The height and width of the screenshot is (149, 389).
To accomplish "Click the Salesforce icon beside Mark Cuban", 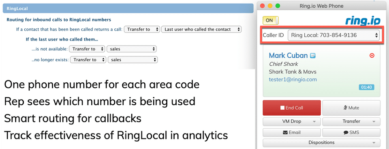I will [313, 56].
